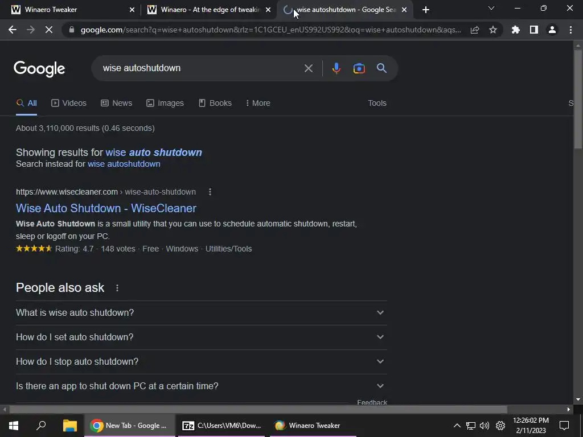The image size is (583, 437).
Task: Stop loading the page
Action: pos(49,30)
